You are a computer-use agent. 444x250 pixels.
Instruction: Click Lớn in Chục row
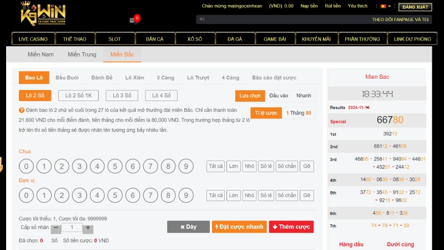233,166
